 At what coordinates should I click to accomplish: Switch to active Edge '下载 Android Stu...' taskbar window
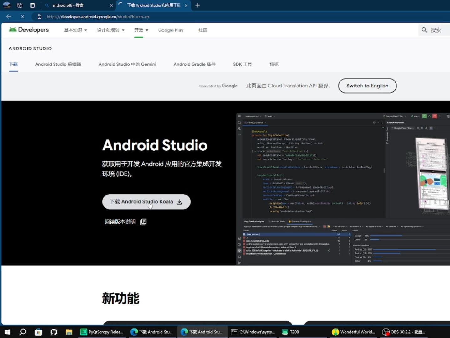(x=202, y=332)
